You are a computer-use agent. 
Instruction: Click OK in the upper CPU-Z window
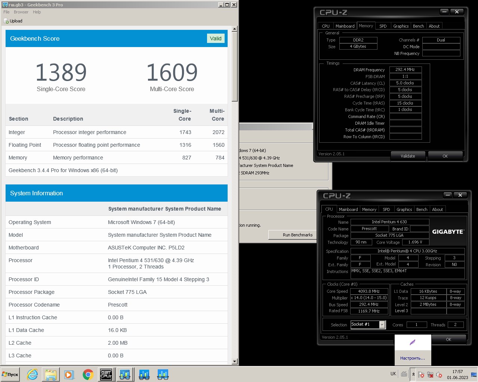click(445, 156)
